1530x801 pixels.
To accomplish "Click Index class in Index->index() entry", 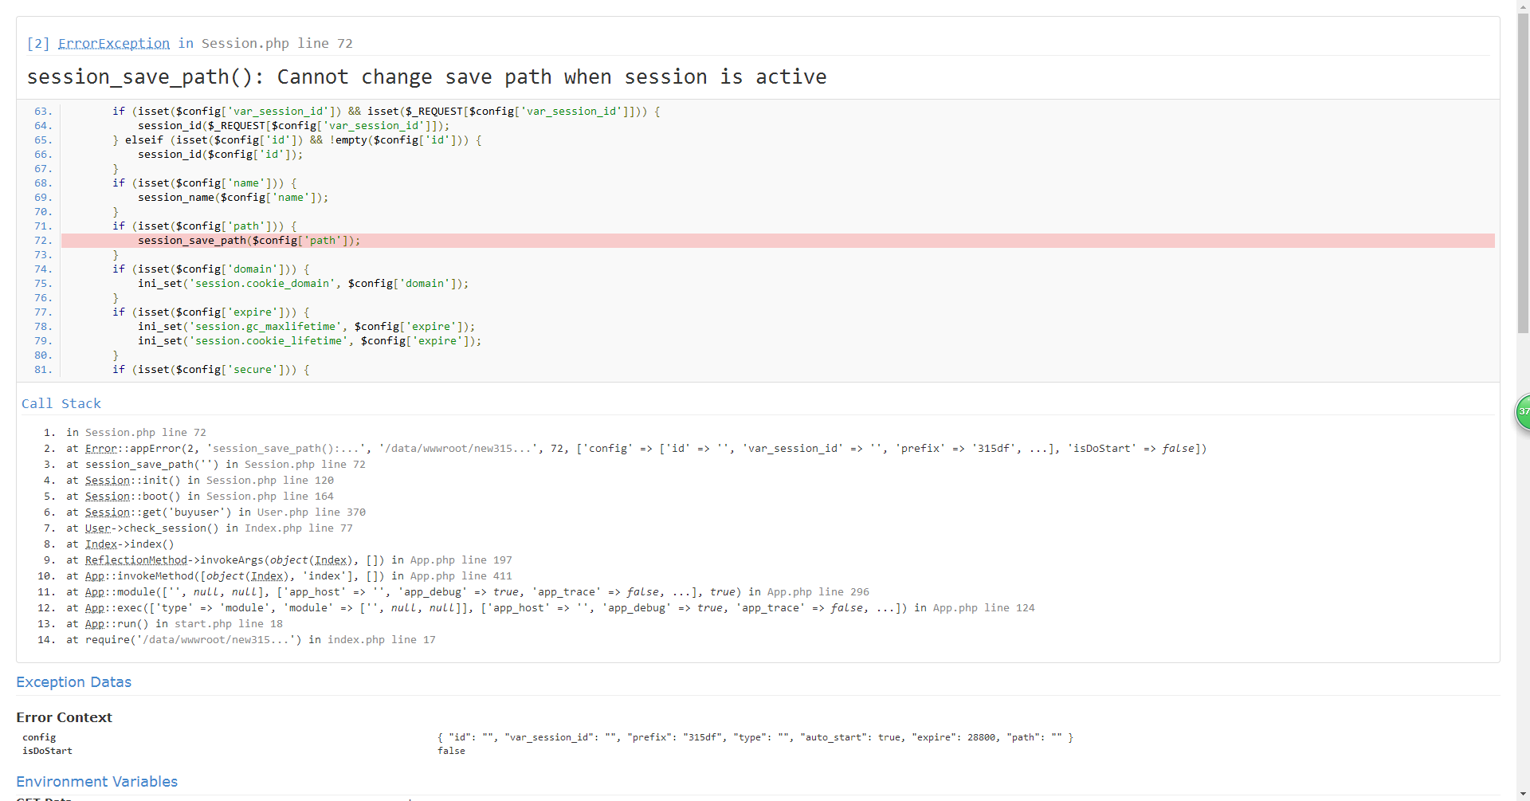I will tap(100, 544).
